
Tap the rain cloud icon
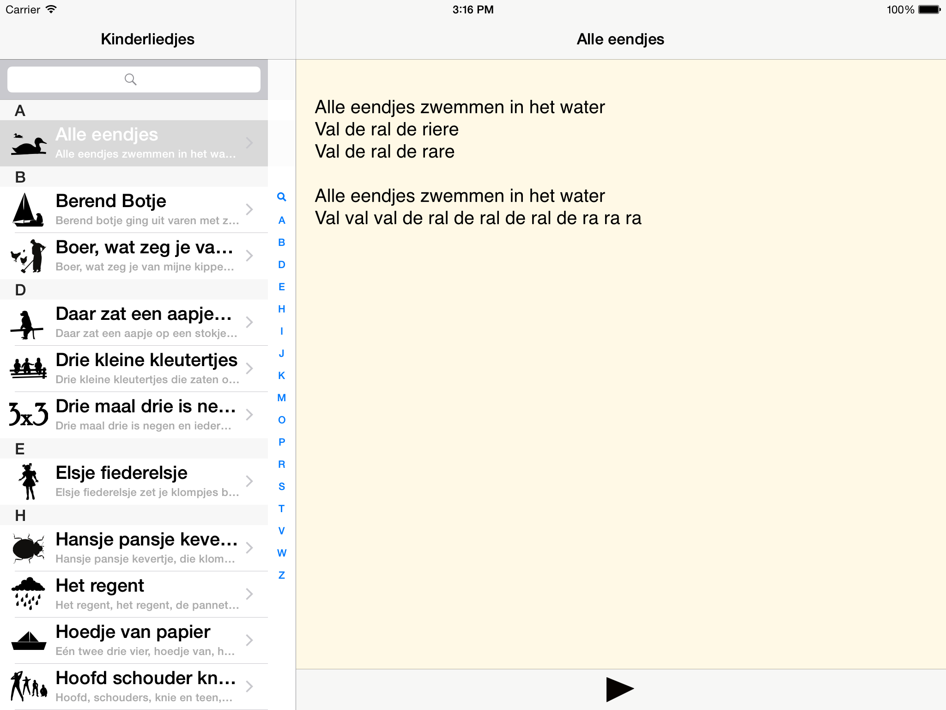[29, 594]
